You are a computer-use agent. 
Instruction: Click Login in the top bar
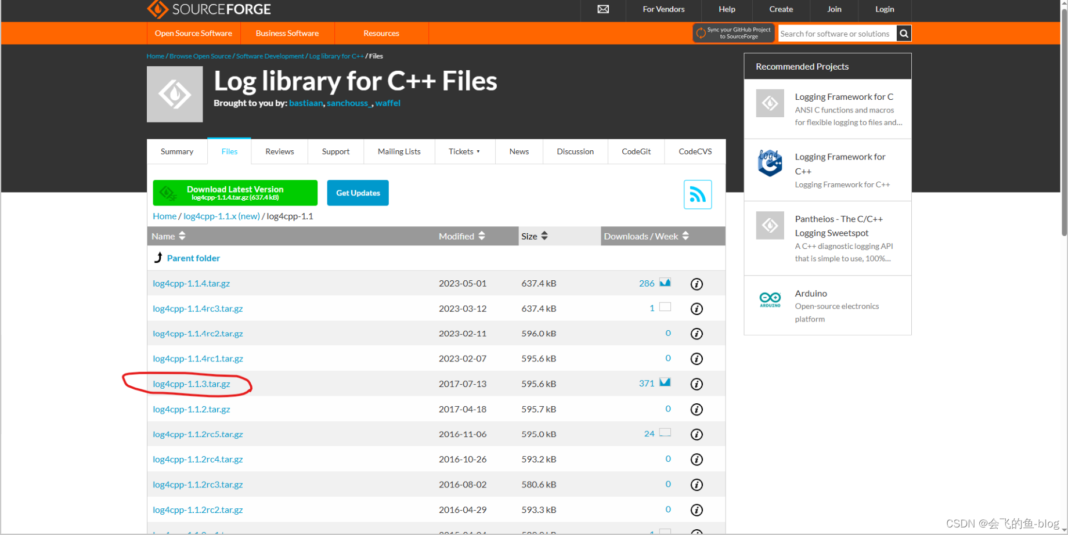pyautogui.click(x=885, y=9)
